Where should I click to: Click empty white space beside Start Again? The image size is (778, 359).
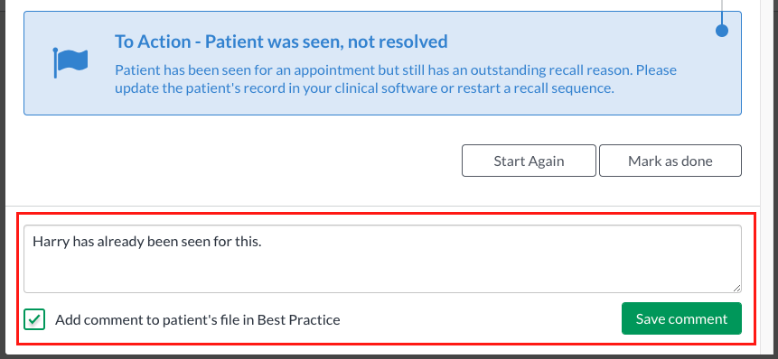pyautogui.click(x=239, y=161)
